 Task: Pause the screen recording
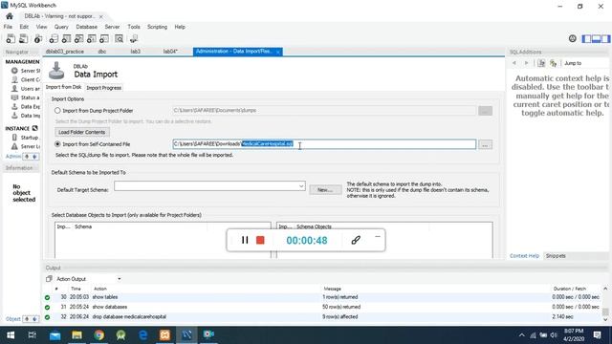(245, 240)
